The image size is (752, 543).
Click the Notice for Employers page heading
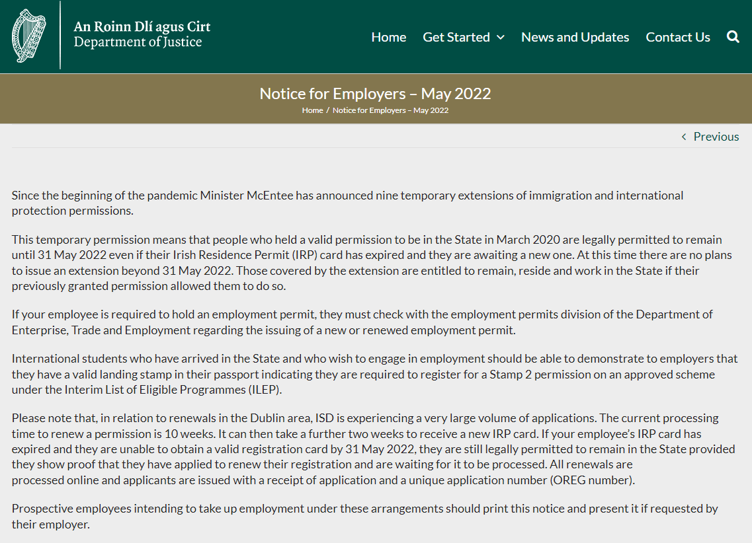point(375,93)
